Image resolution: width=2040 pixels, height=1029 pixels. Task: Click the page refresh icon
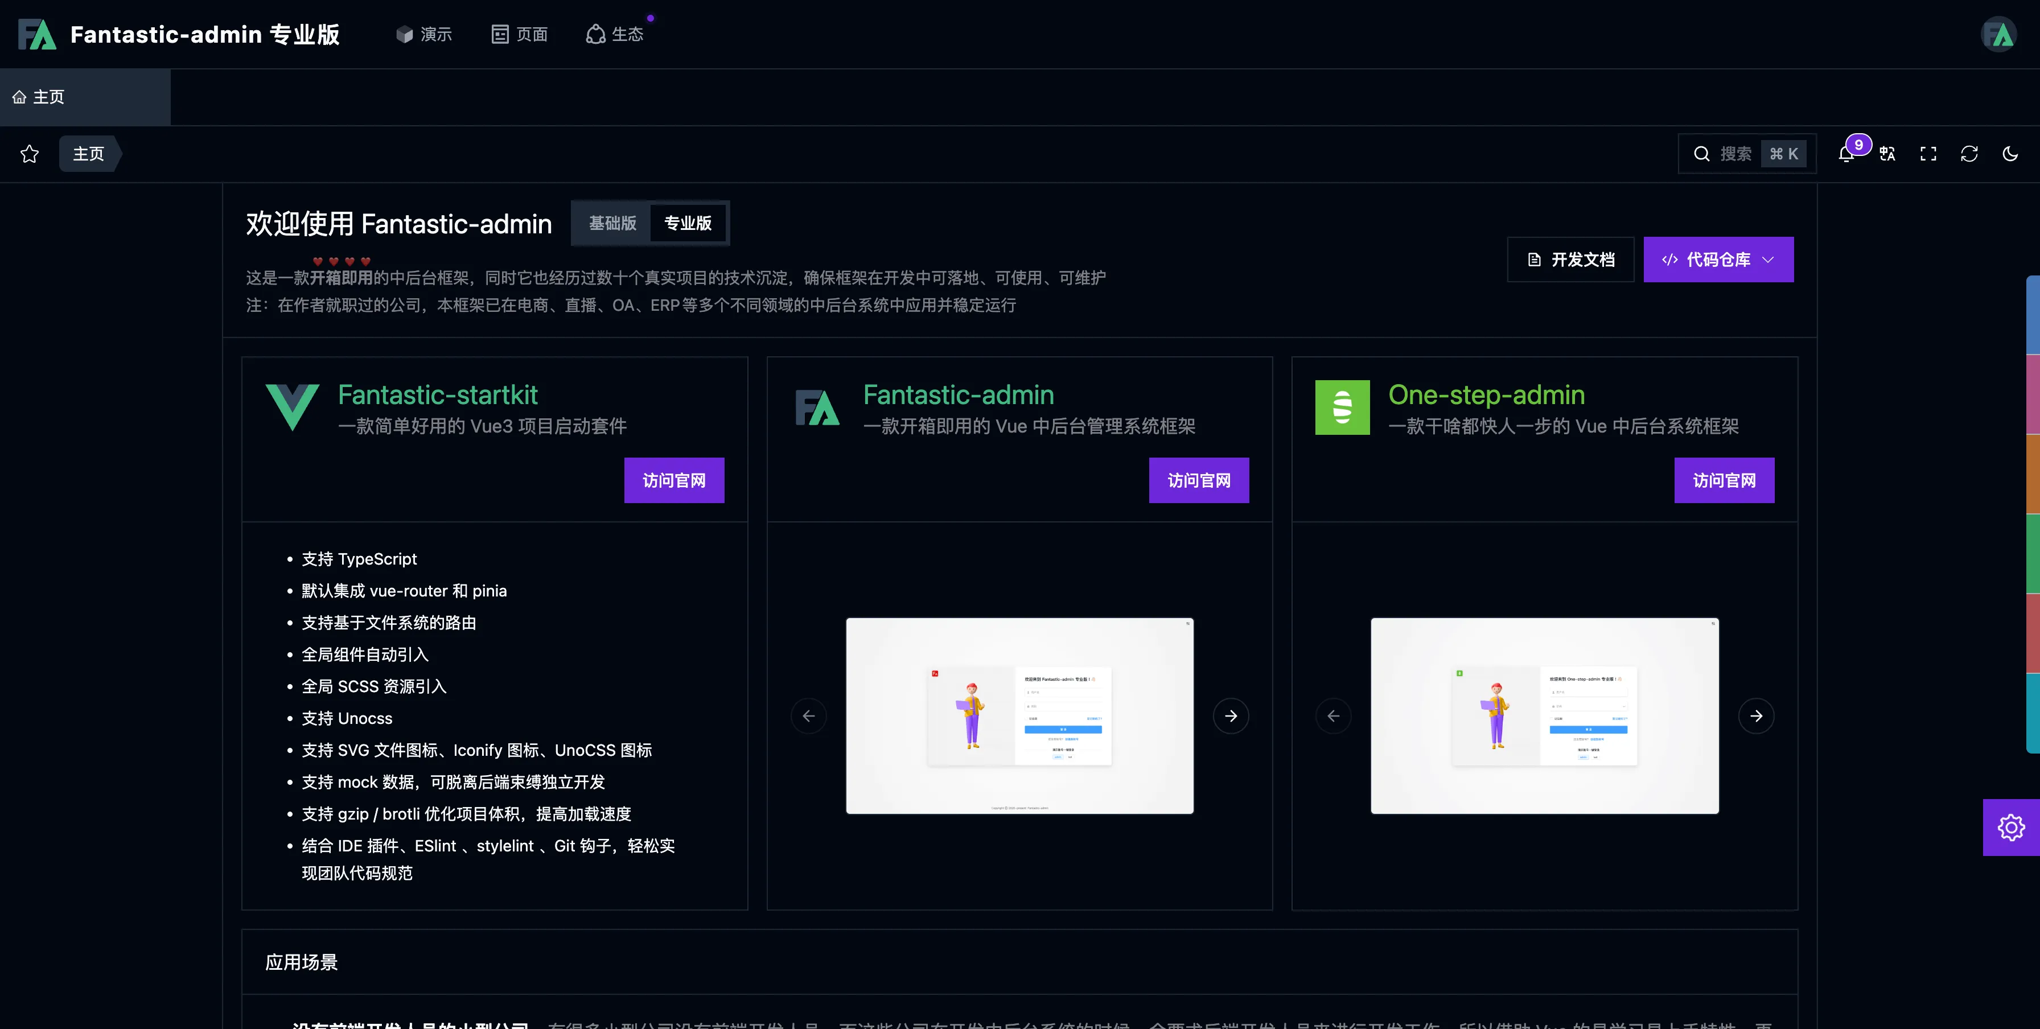pos(1969,154)
